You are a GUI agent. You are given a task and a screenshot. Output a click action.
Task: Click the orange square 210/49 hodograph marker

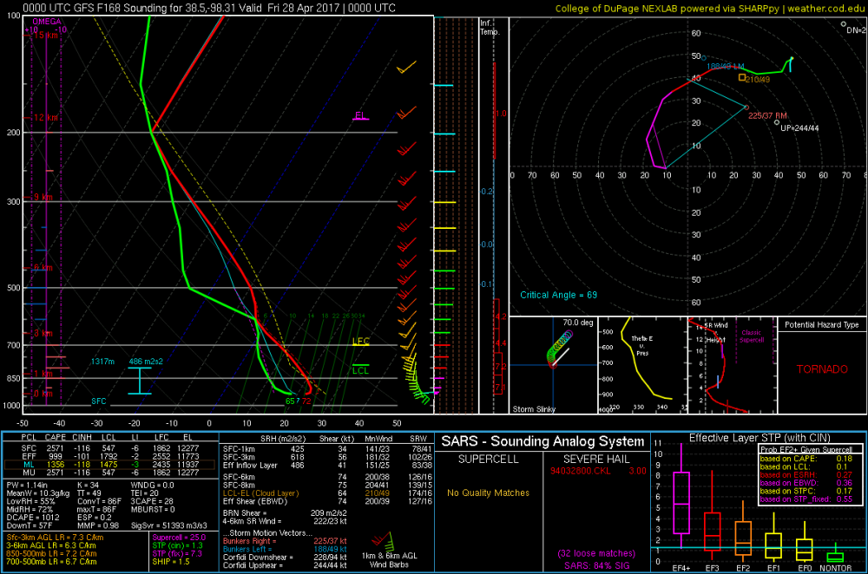point(742,77)
